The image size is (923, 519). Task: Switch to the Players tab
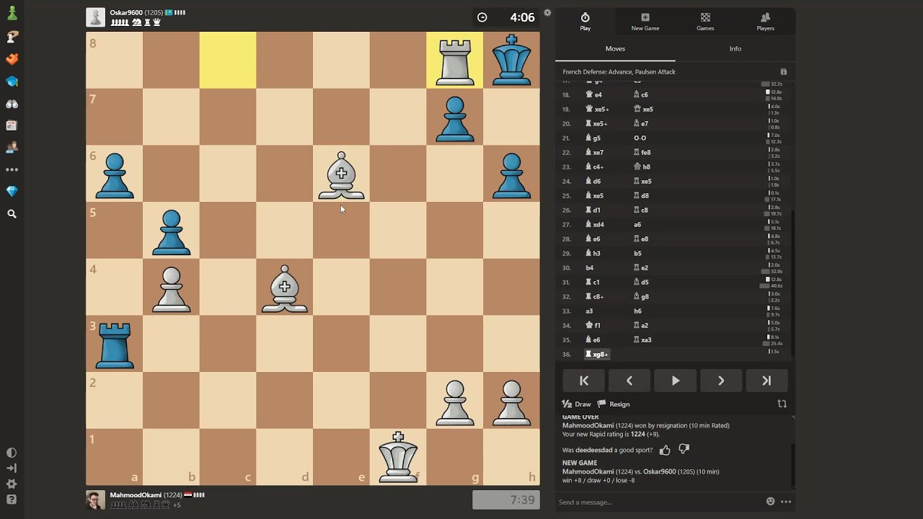click(x=765, y=22)
